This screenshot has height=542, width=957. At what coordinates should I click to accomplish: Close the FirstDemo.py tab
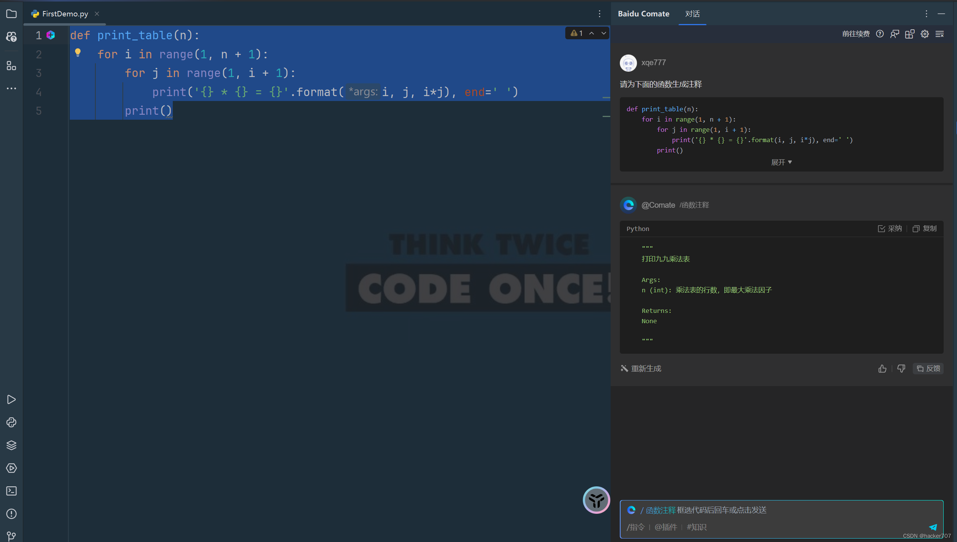tap(97, 14)
